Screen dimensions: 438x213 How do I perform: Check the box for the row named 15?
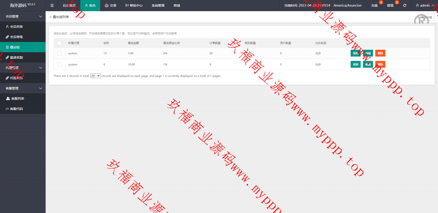pos(59,53)
